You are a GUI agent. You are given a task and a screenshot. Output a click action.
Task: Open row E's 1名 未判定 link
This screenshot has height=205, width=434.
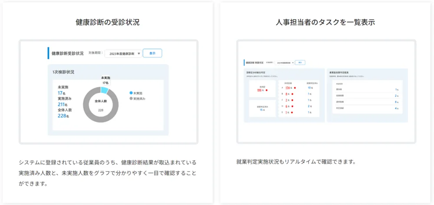point(287,112)
